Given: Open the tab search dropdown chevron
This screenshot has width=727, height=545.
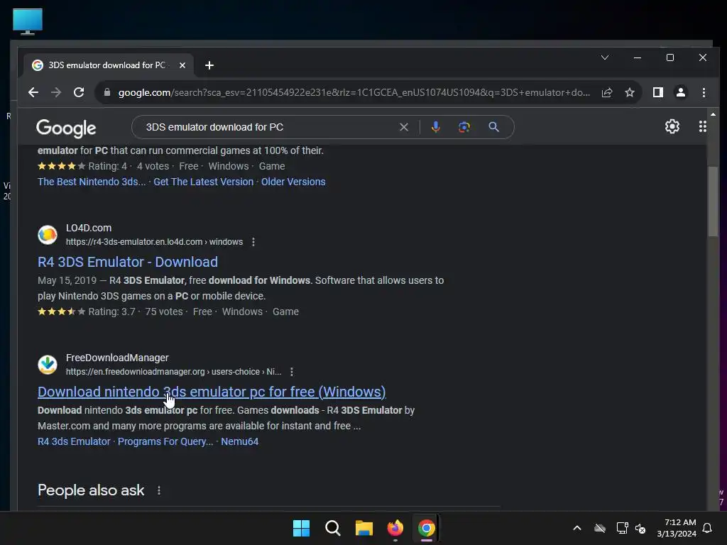Looking at the screenshot, I should point(605,57).
